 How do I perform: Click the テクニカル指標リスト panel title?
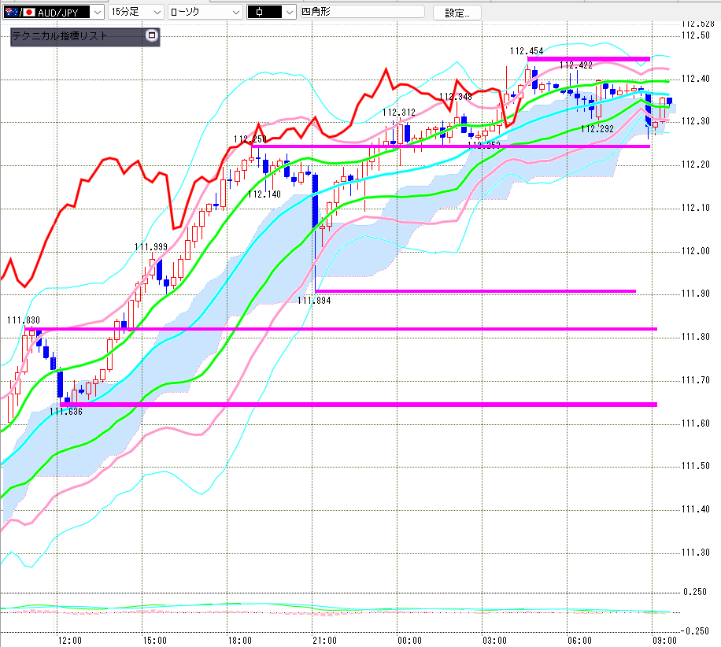point(60,36)
